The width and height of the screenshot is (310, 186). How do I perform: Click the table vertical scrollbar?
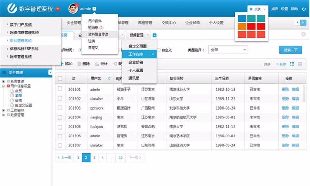point(304,93)
